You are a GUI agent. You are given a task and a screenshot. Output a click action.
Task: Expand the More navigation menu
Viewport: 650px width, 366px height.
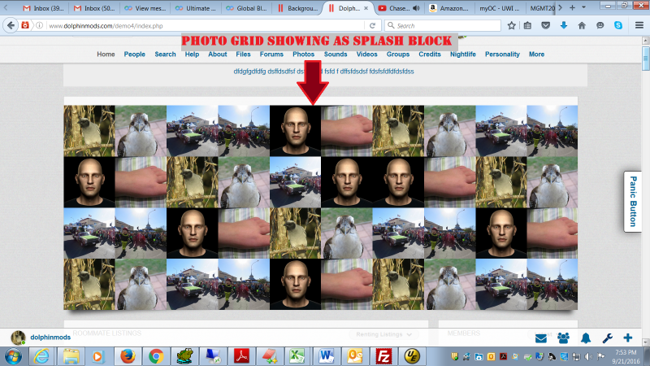[x=536, y=54]
